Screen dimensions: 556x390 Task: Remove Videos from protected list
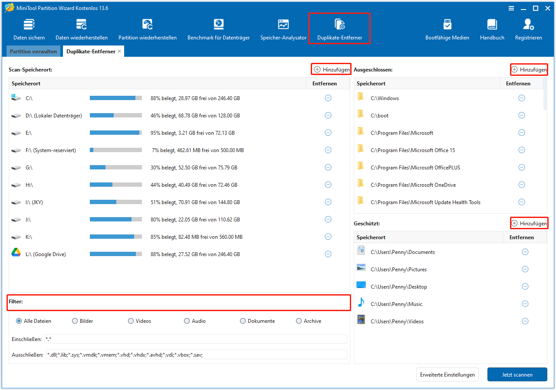click(525, 321)
